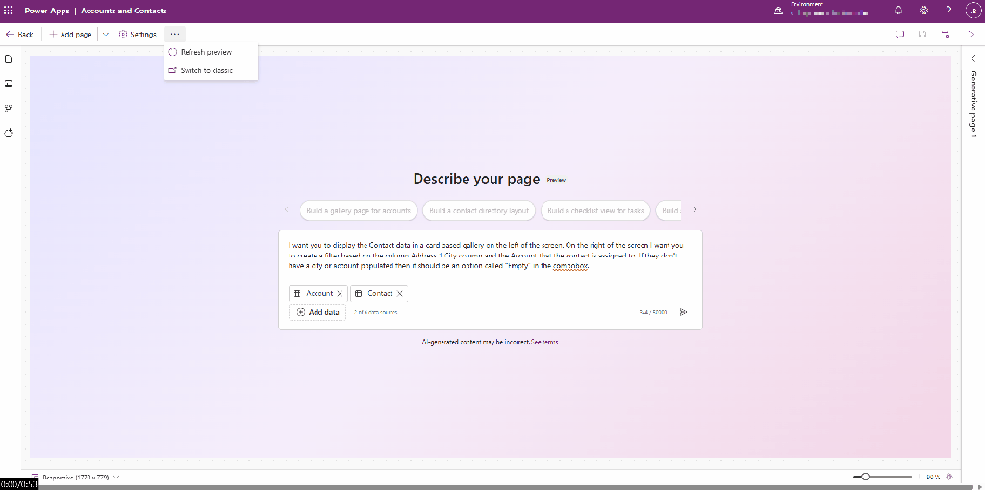Viewport: 985px width, 490px height.
Task: Remove the Account table chip
Action: (x=340, y=293)
